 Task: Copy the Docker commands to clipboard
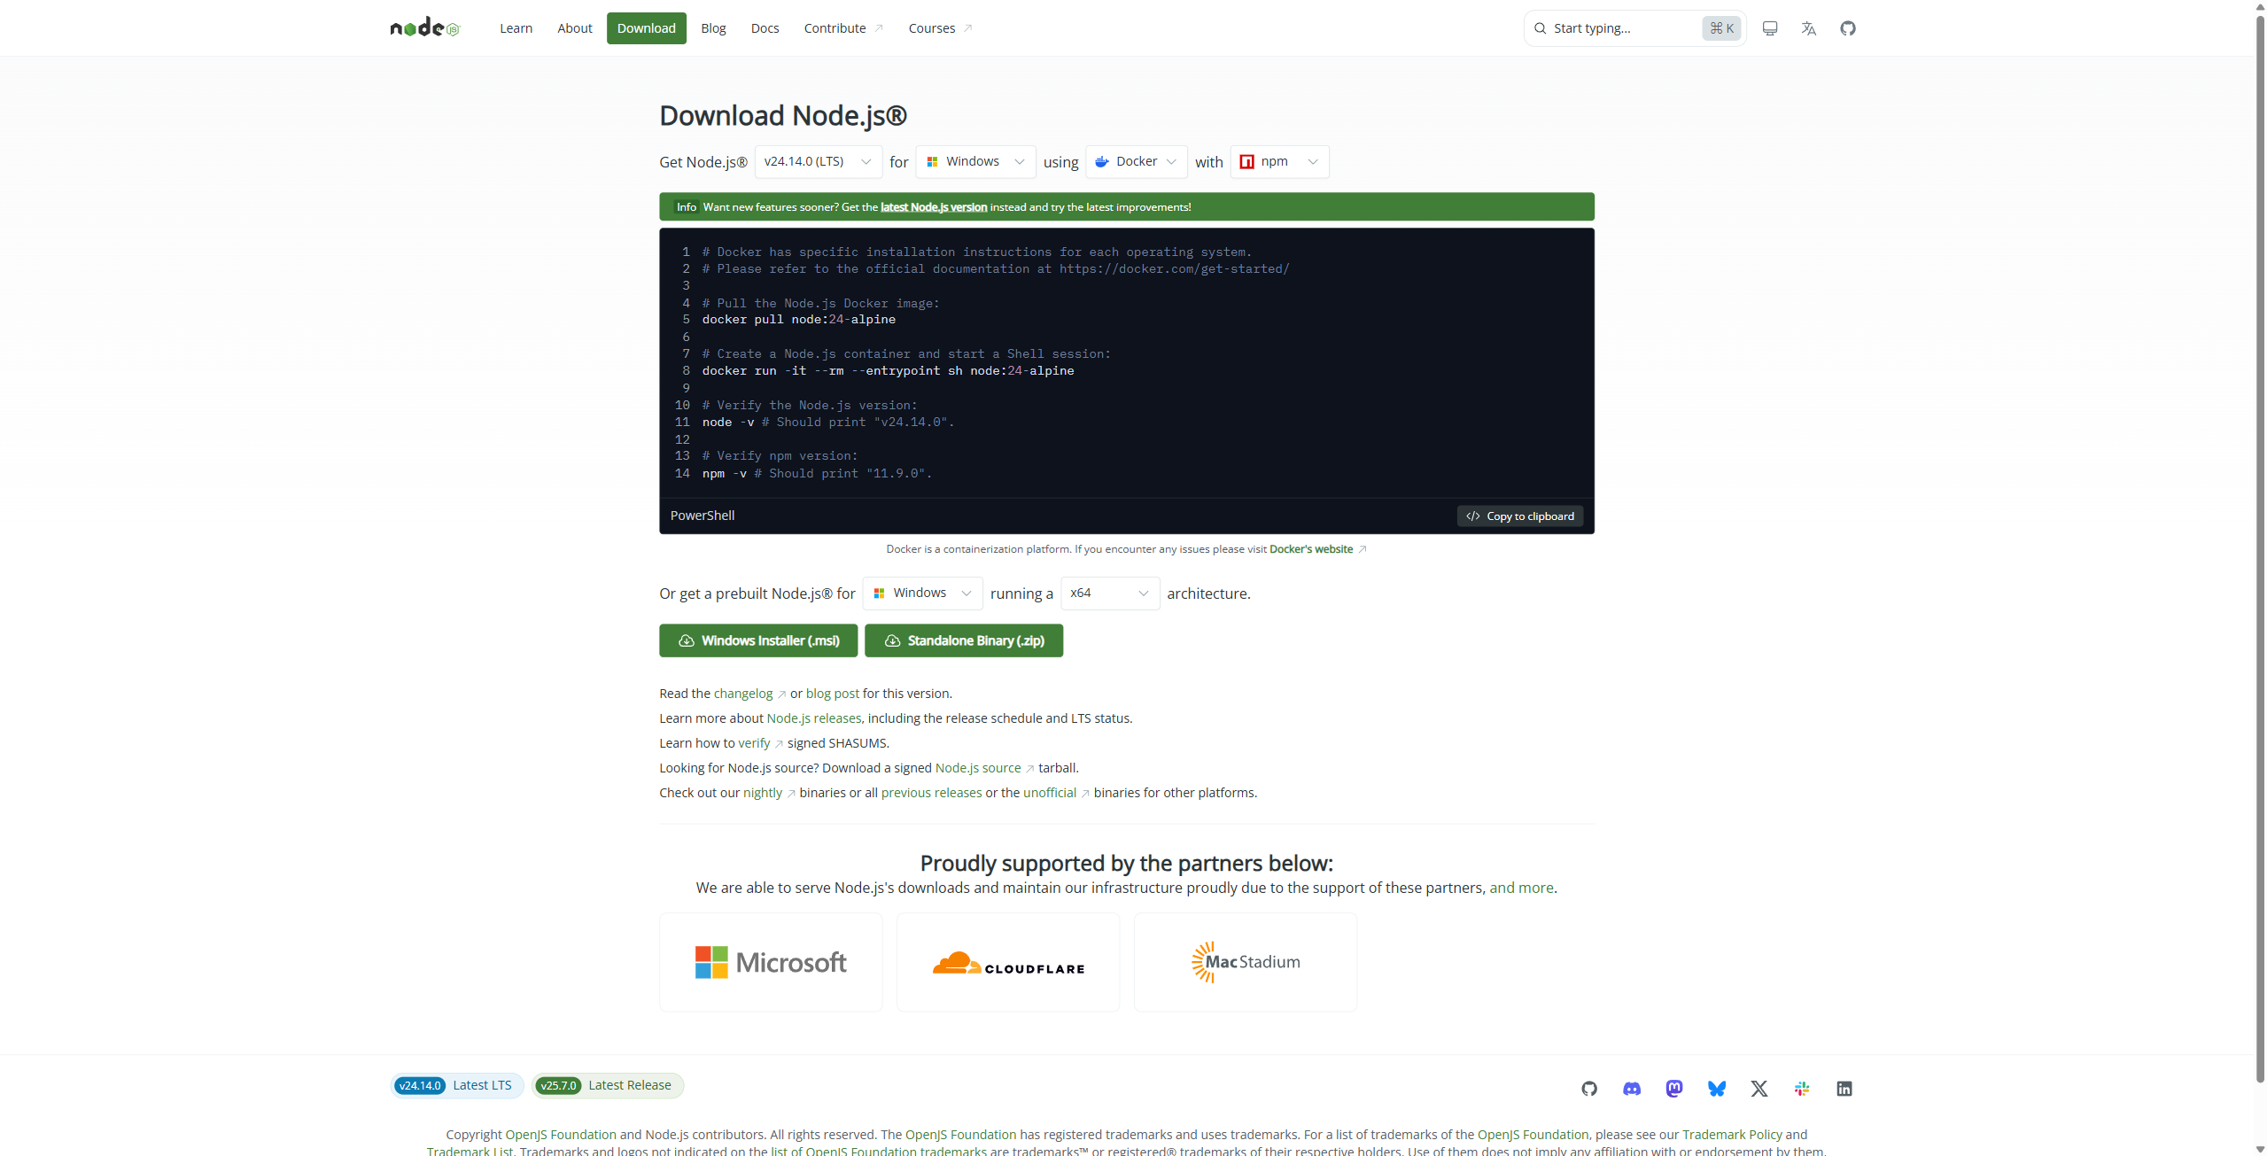pyautogui.click(x=1519, y=516)
